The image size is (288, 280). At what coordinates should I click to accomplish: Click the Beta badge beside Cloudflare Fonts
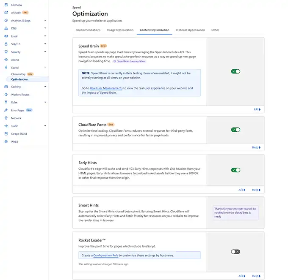pyautogui.click(x=111, y=125)
